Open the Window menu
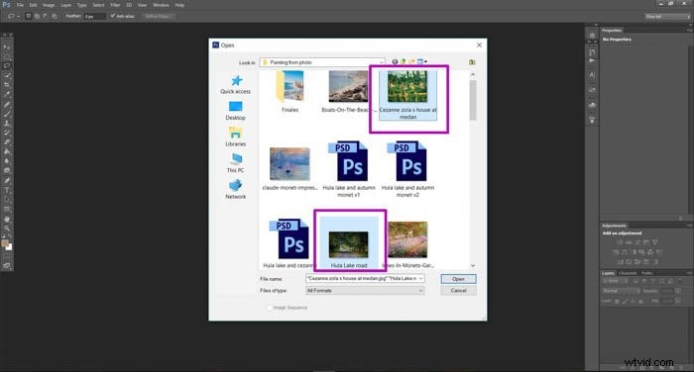 point(161,5)
